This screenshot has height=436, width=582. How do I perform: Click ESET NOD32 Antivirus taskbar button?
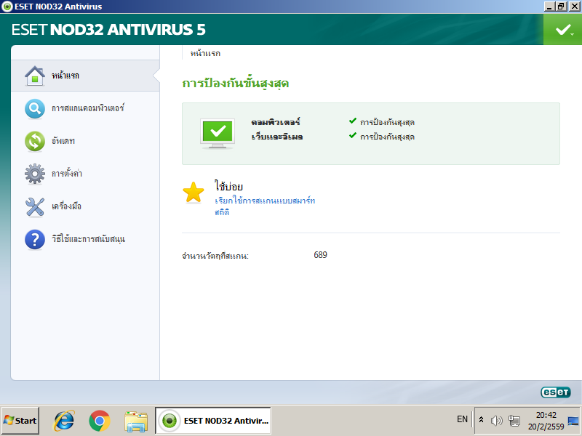[213, 421]
